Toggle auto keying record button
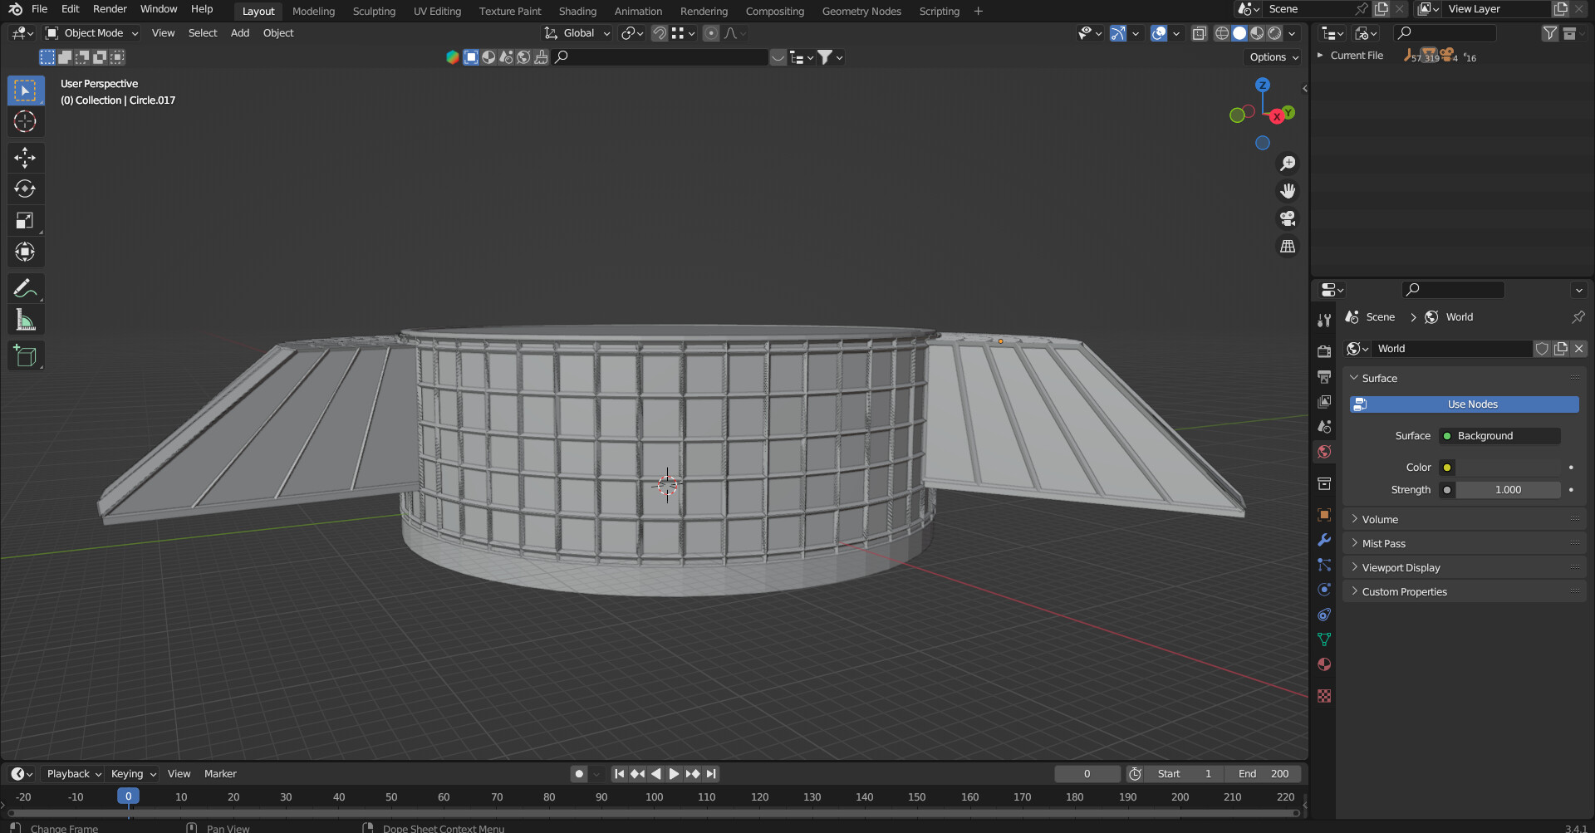 [x=579, y=774]
